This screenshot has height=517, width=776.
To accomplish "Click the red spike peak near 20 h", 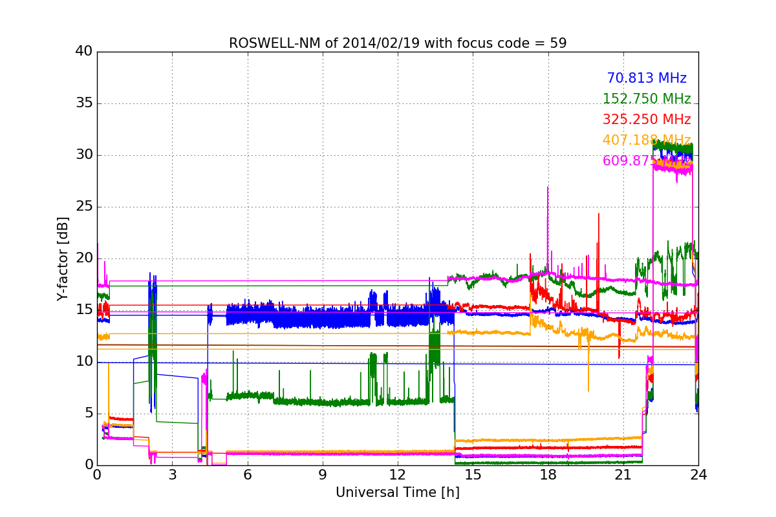I will (598, 215).
